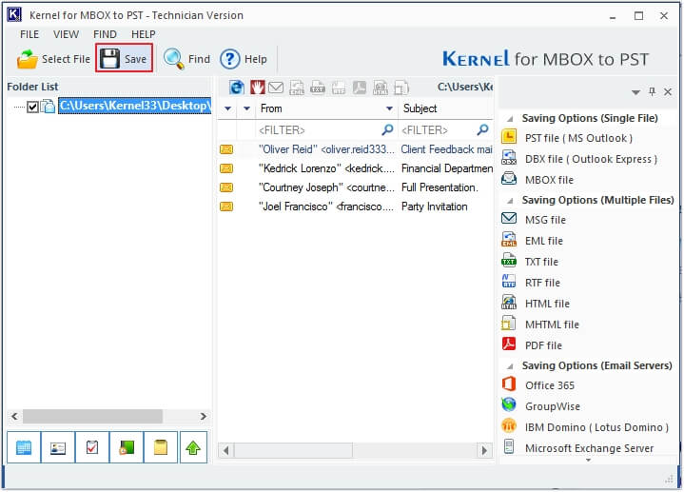Screen dimensions: 684x492
Task: Click the PDF file icon in saving options
Action: pos(509,344)
